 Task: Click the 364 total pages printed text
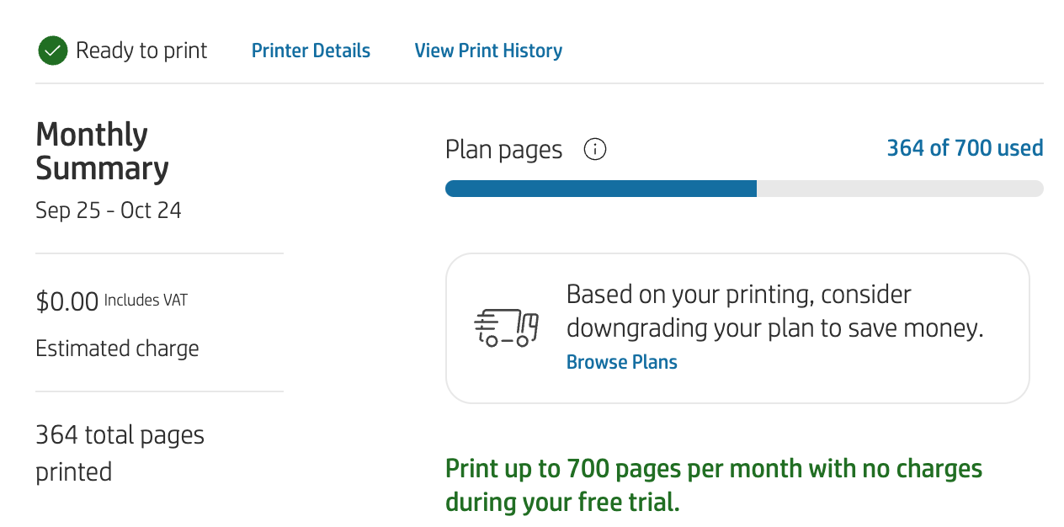120,453
